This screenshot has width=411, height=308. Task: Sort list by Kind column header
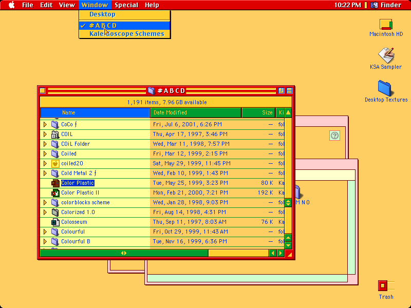point(280,112)
